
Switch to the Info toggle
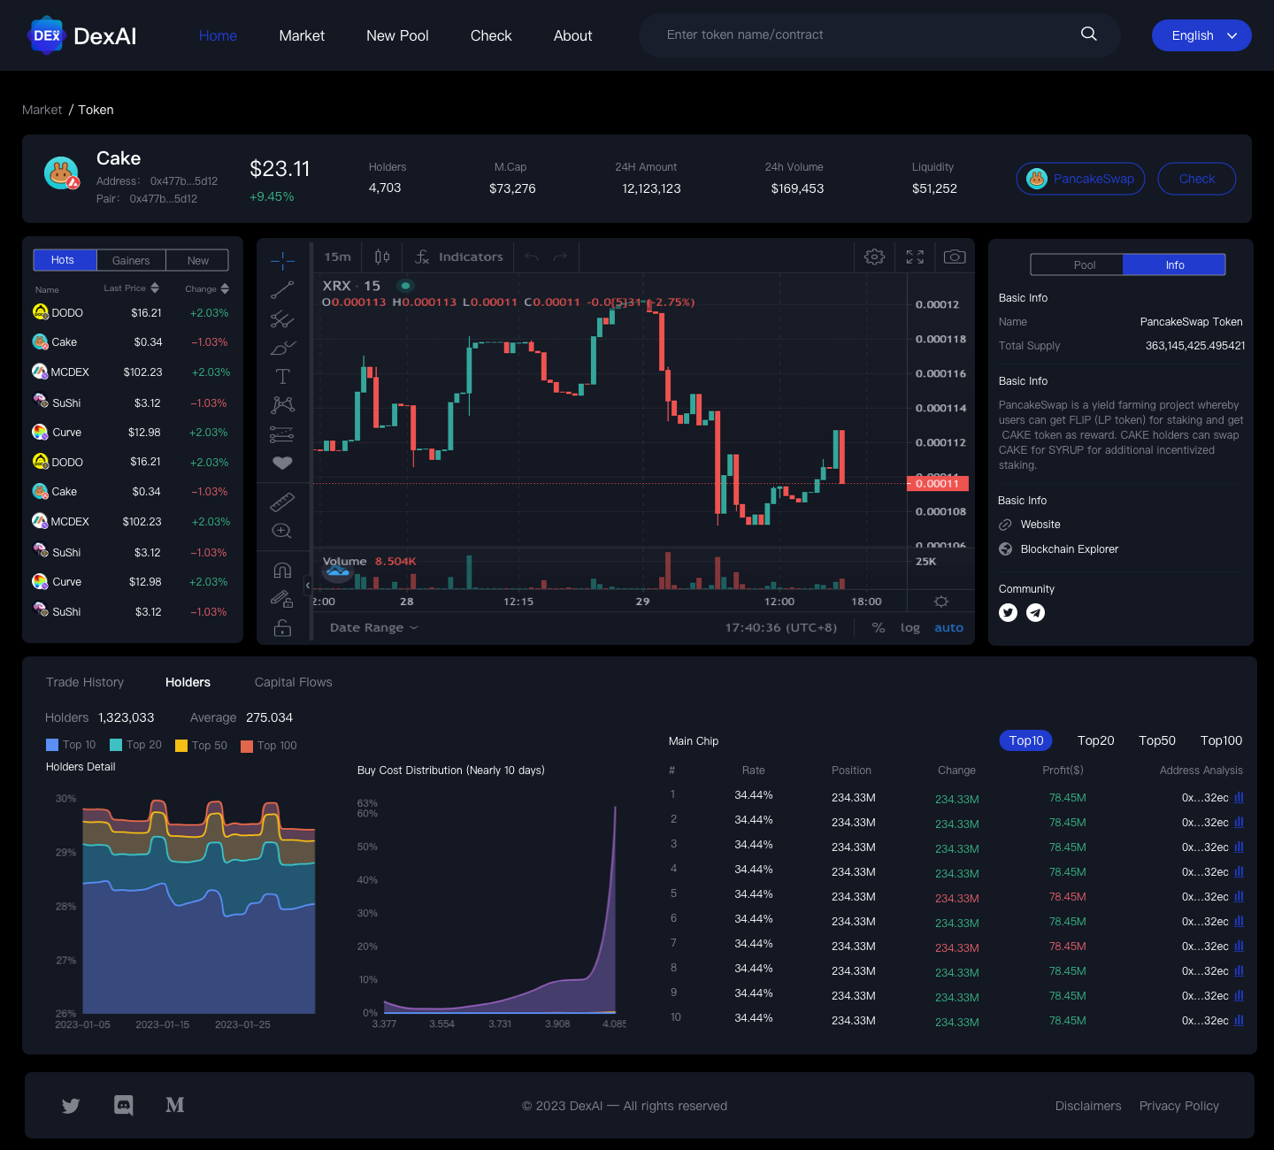[1174, 264]
